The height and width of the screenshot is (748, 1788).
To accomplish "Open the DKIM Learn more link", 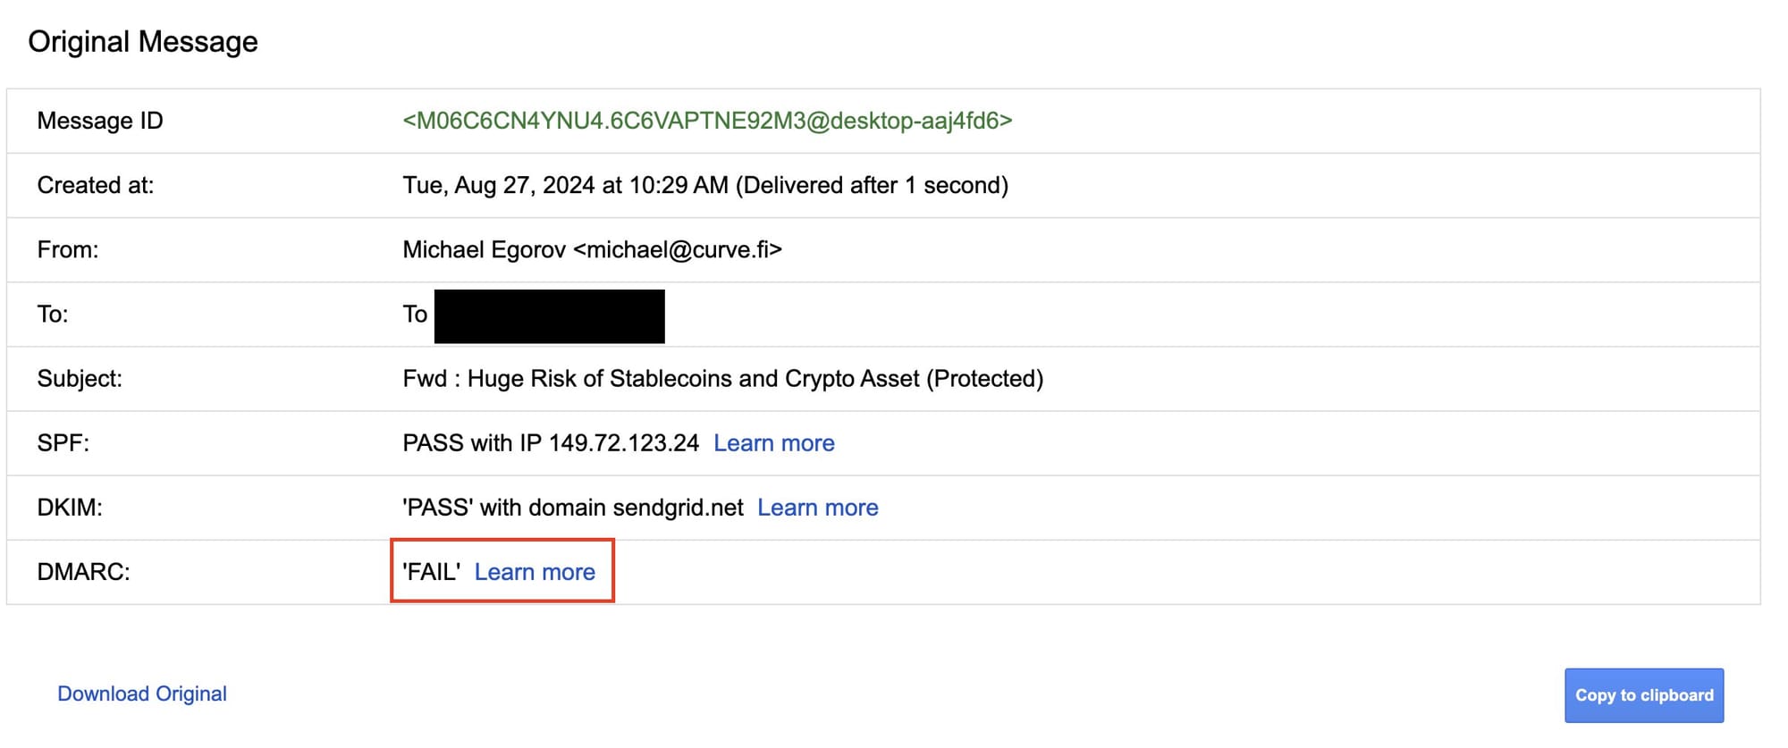I will [817, 508].
